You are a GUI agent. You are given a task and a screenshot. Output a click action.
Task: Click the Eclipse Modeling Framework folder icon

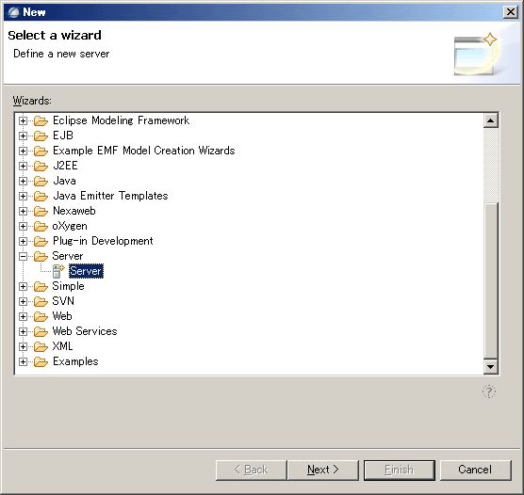[41, 120]
